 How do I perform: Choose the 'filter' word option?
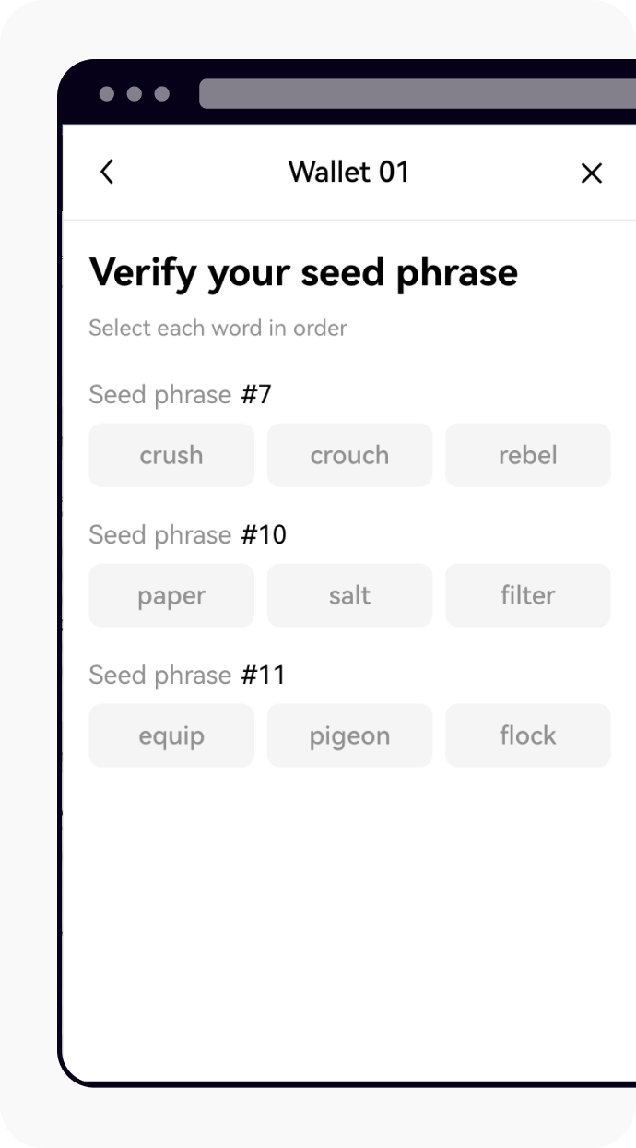point(527,595)
